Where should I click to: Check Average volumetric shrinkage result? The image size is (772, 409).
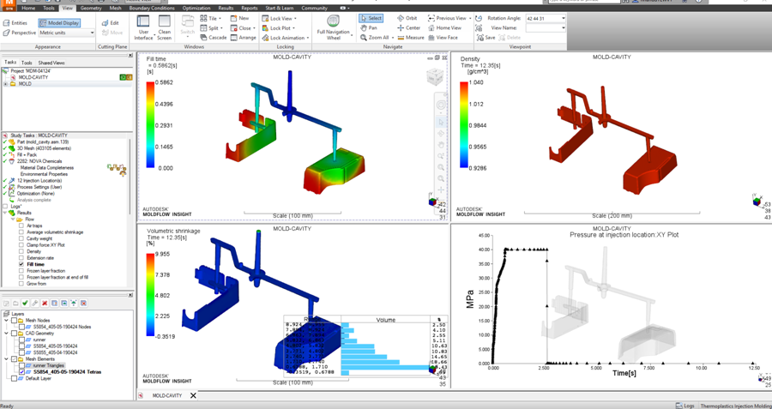(x=21, y=232)
